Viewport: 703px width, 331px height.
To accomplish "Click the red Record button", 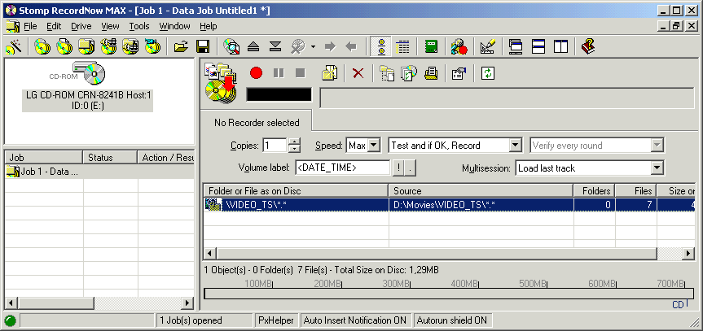I will [257, 73].
